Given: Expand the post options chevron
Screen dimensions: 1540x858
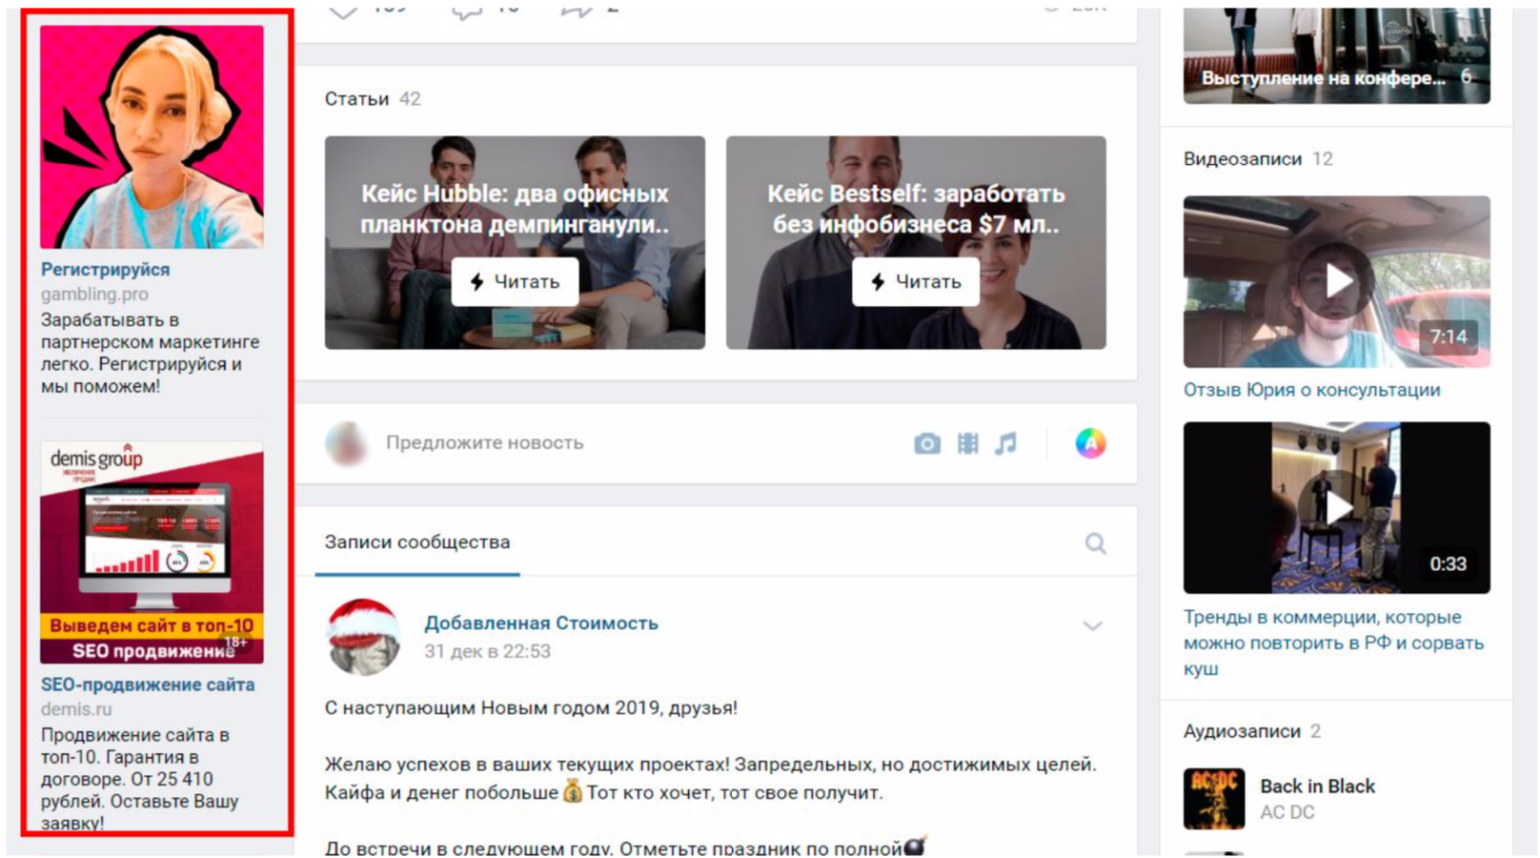Looking at the screenshot, I should point(1092,626).
